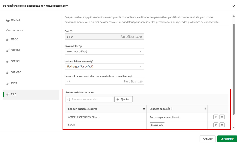Click the FILE plug icon
The image size is (240, 145).
point(8,94)
